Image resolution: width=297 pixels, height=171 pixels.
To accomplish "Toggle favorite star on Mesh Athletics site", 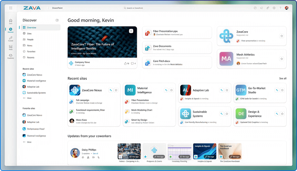I will 282,59.
